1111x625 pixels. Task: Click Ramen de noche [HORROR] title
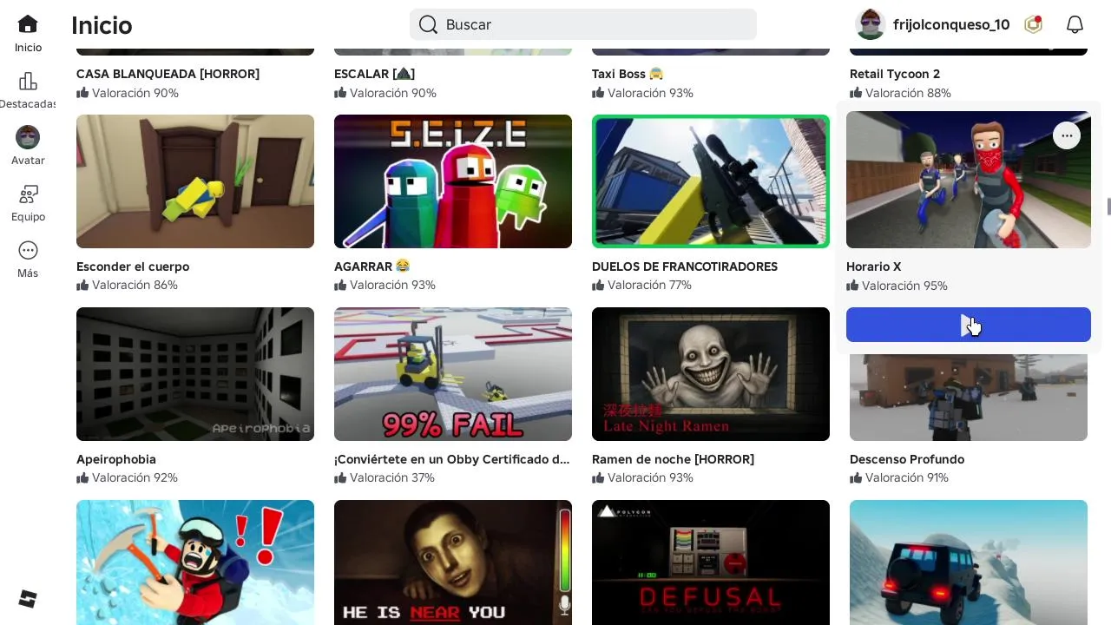(673, 459)
